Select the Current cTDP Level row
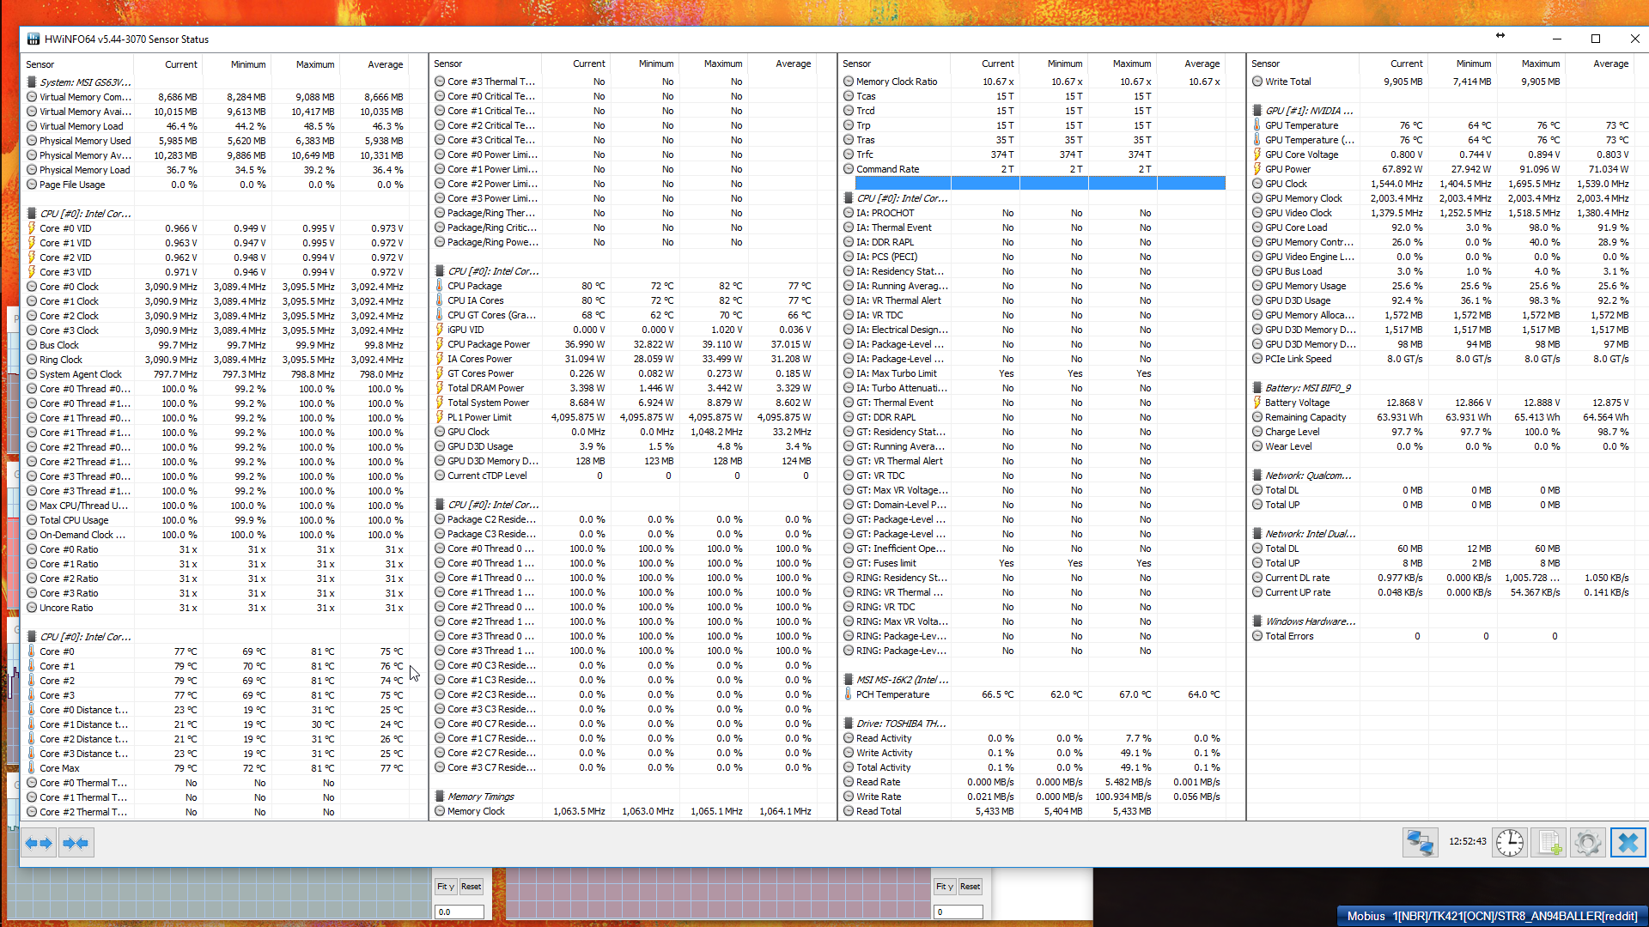 coord(624,476)
